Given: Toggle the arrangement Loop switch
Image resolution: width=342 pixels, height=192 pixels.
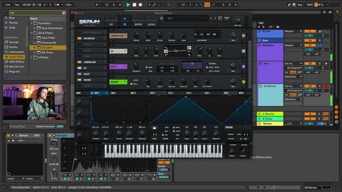Looking at the screenshot, I should click(207, 5).
